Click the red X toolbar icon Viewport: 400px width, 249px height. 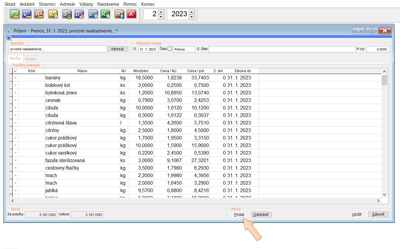click(x=131, y=14)
